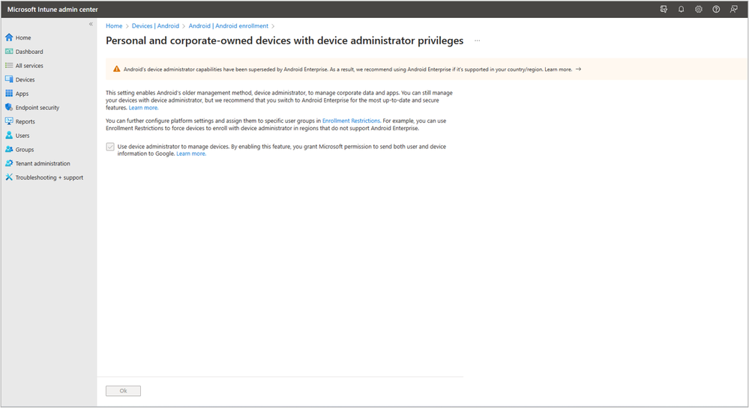The width and height of the screenshot is (749, 408).
Task: Click the Home breadcrumb link
Action: click(x=114, y=25)
